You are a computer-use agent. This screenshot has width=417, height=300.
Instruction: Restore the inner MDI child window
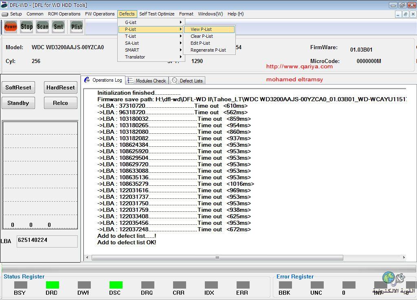coord(405,14)
